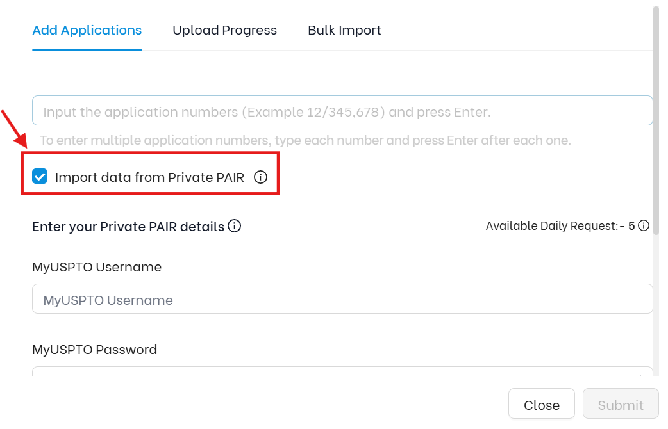Click the Enter your Private PAIR details heading
Screen dimensions: 668x429
click(128, 227)
